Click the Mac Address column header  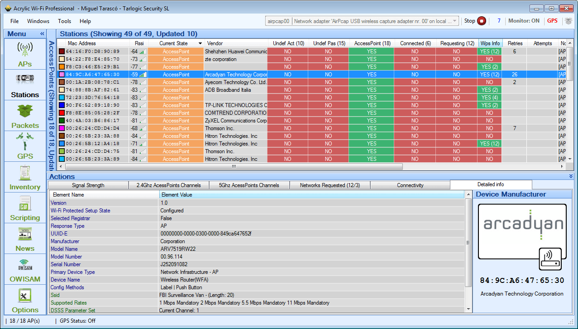93,43
